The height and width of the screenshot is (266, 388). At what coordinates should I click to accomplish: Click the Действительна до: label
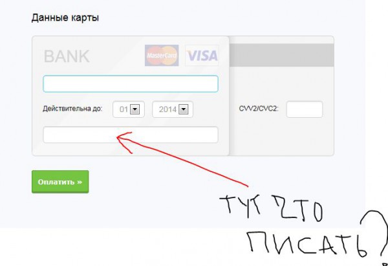point(72,109)
